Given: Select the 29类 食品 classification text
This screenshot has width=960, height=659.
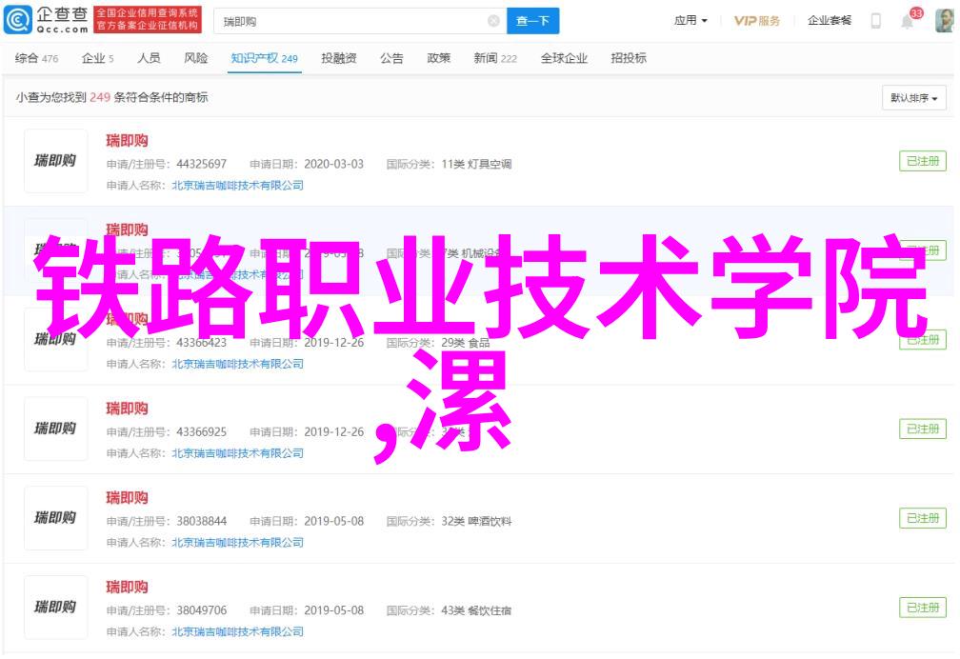Looking at the screenshot, I should (466, 343).
